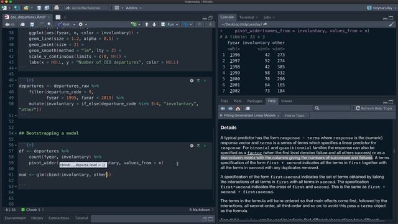The width and height of the screenshot is (398, 224).
Task: Go to previous chunk with up arrow
Action: click(147, 24)
